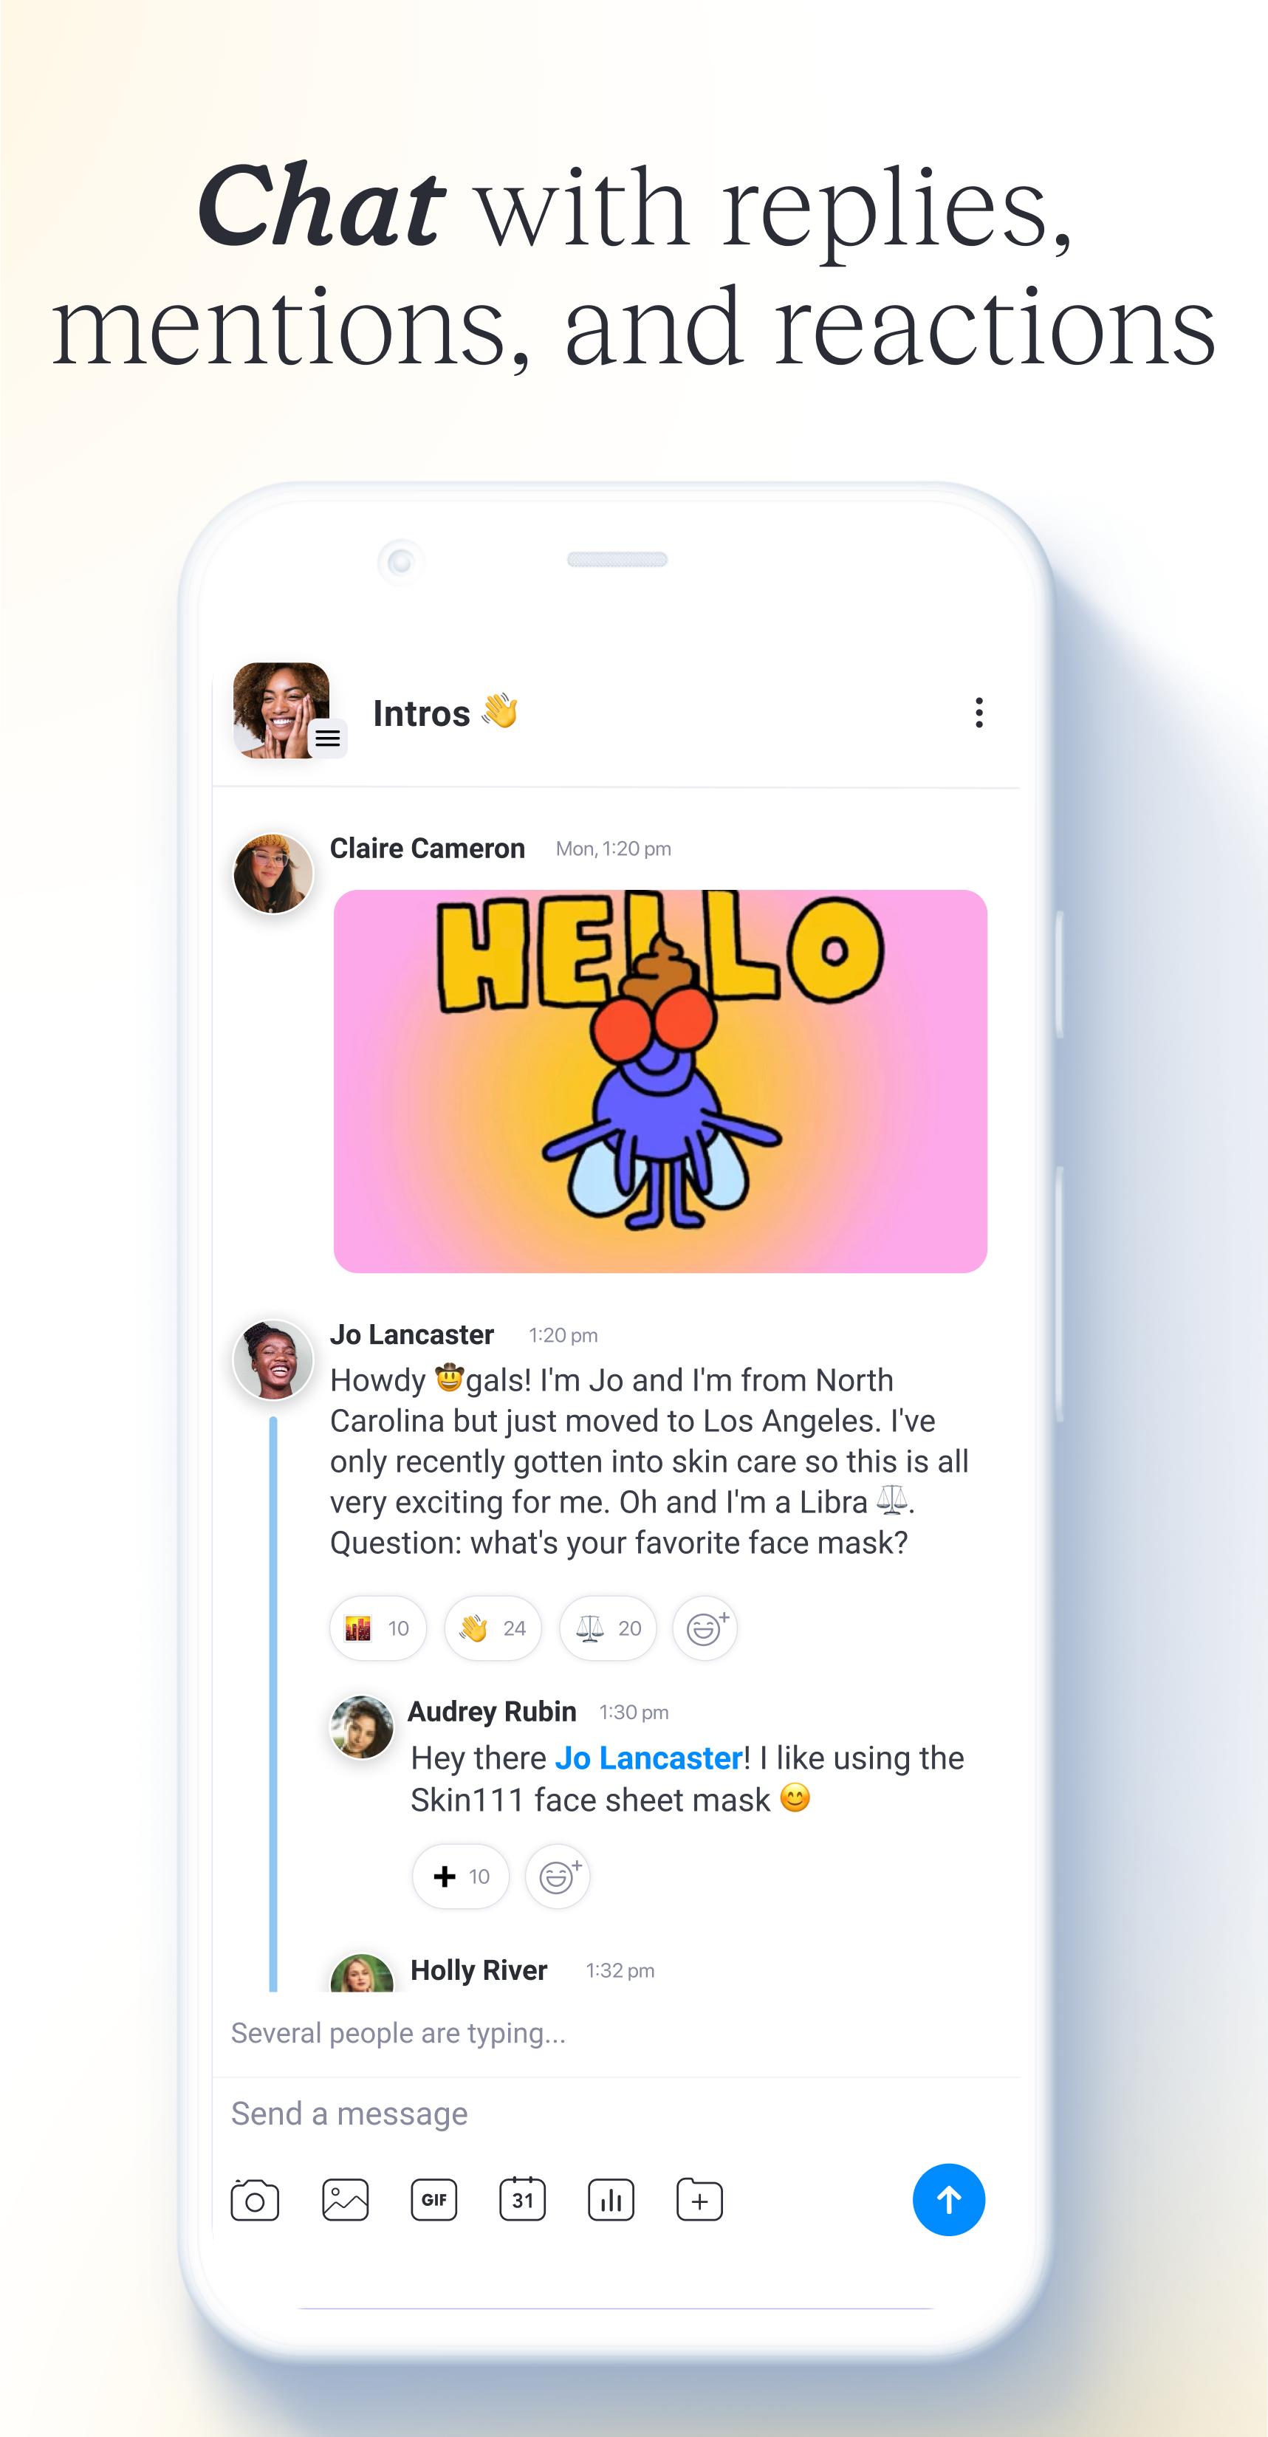This screenshot has height=2437, width=1268.
Task: Send message with the blue arrow button
Action: (948, 2199)
